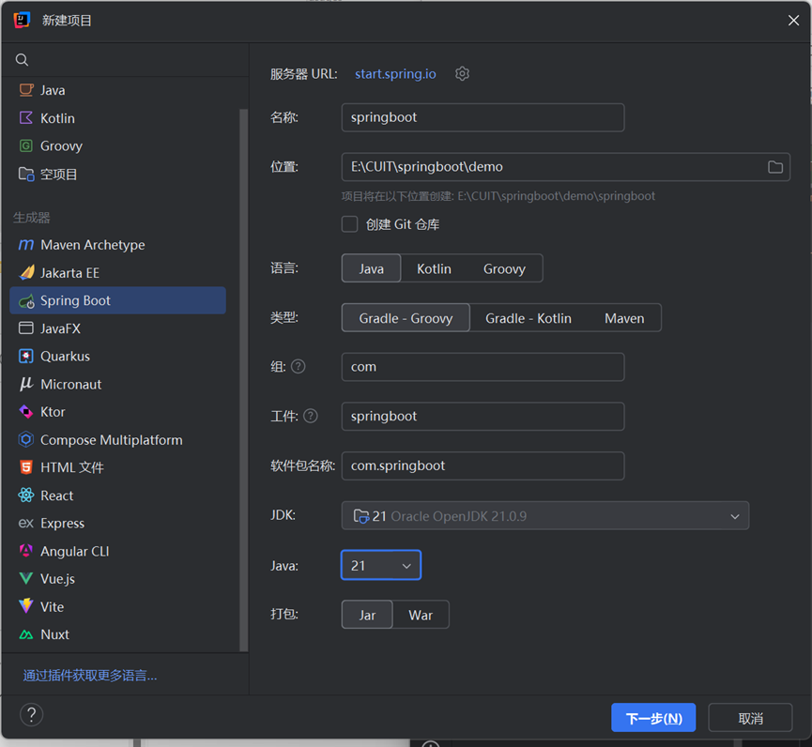Click the Spring Boot leaf icon
The width and height of the screenshot is (812, 747).
click(26, 300)
